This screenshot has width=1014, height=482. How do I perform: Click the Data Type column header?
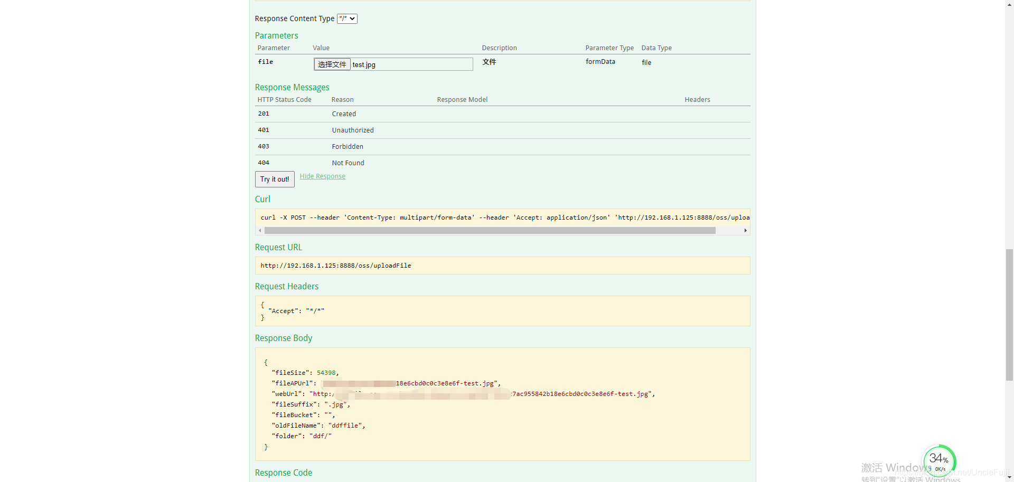[x=656, y=48]
